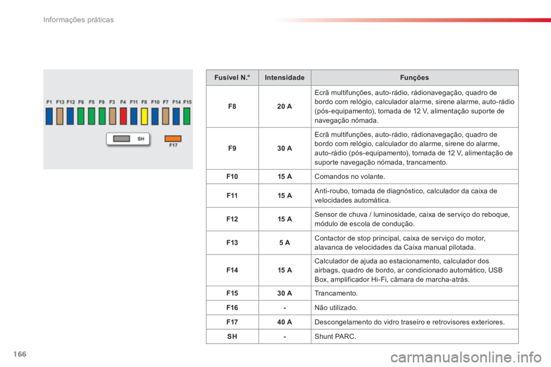Click the green F5 fuse block
Viewport: 551px width, 367px height.
point(91,116)
